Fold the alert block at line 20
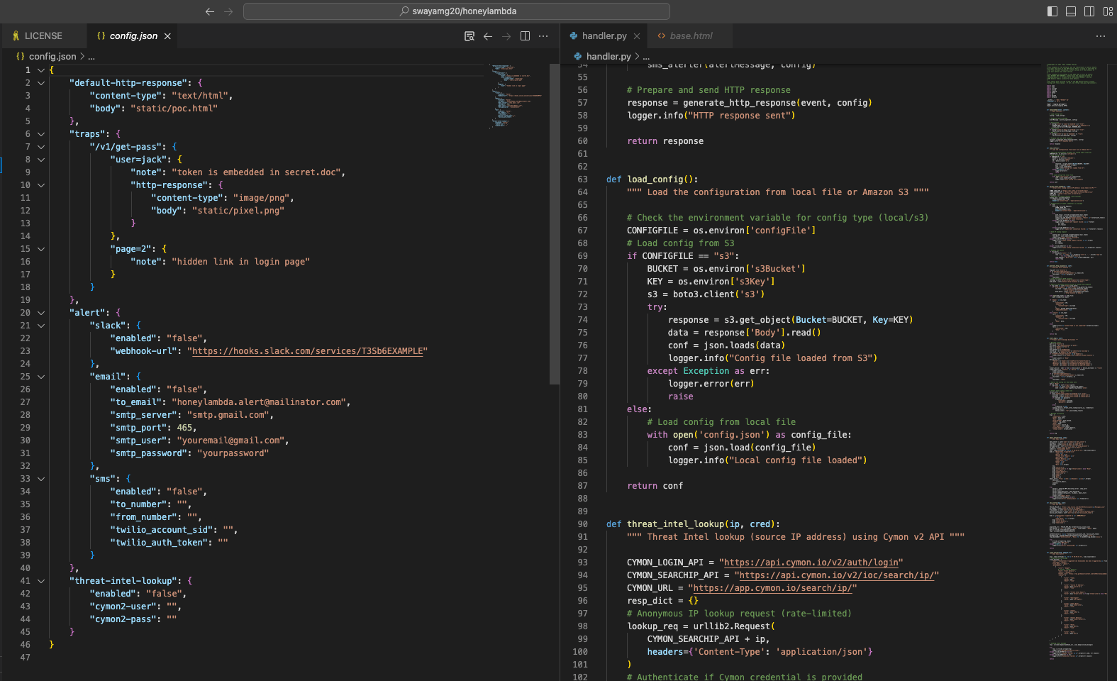Screen dimensions: 1117x681 tap(41, 313)
